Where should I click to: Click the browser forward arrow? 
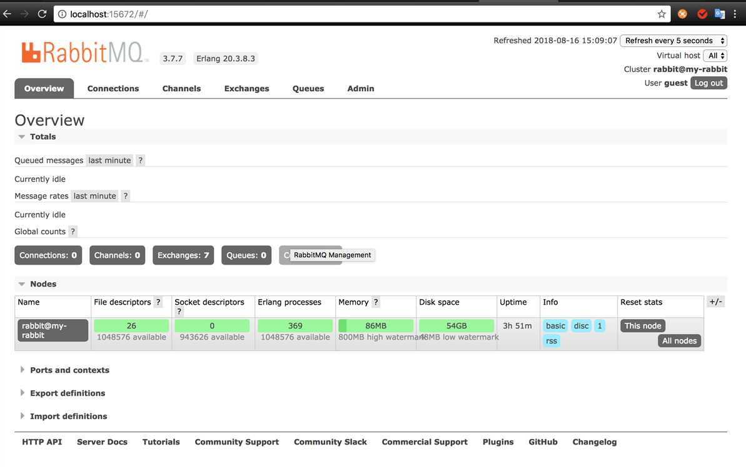[x=24, y=14]
